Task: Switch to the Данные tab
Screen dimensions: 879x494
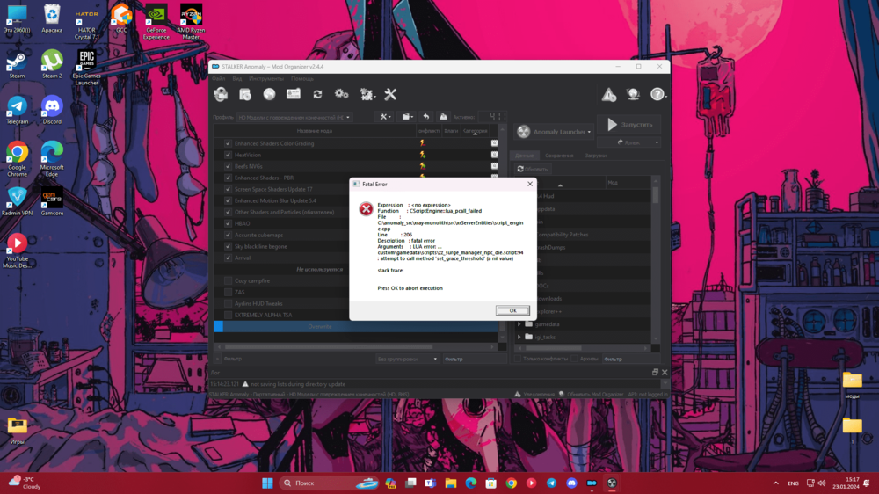Action: point(524,156)
